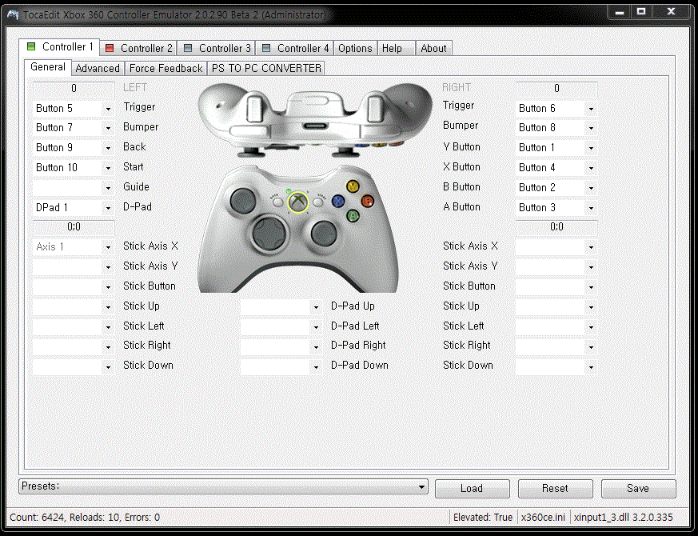Open the empty Guide dropdown

pos(74,188)
